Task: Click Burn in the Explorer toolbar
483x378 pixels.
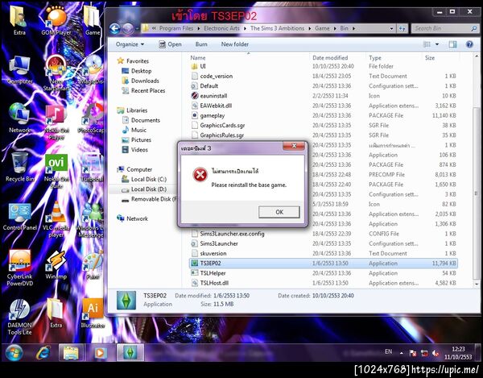Action: coord(201,44)
